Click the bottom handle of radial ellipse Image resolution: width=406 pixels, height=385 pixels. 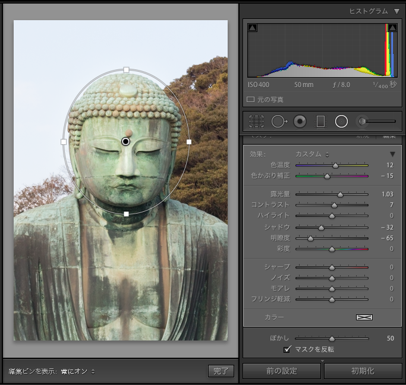126,214
